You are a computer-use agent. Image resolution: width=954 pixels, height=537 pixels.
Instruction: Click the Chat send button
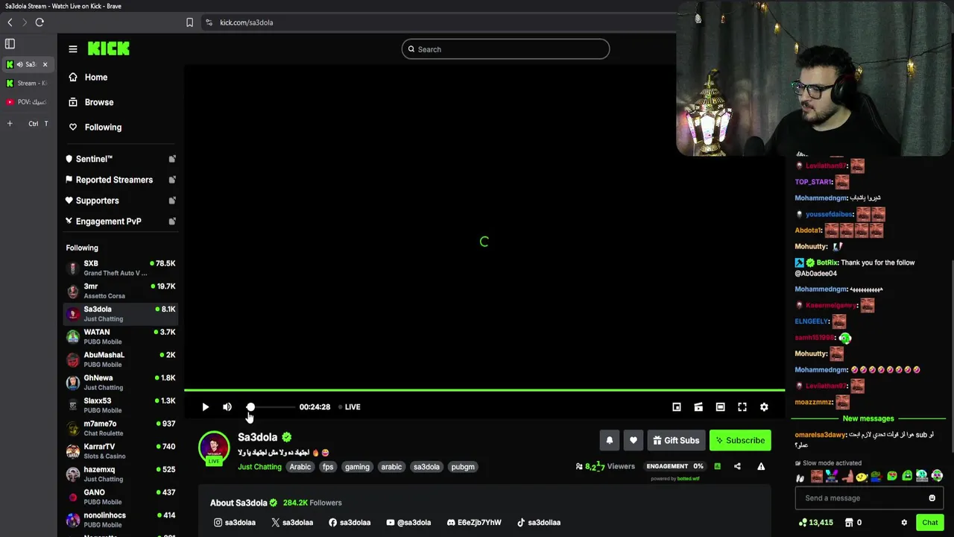pos(929,523)
